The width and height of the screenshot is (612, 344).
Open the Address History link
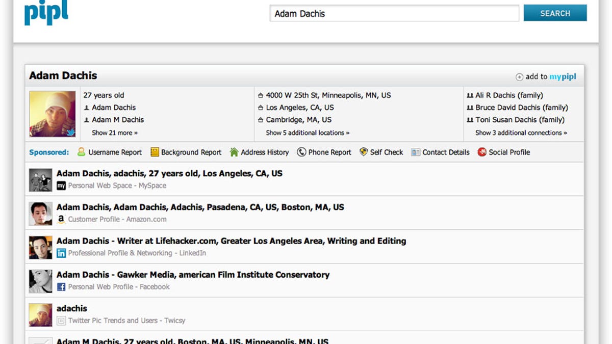(265, 152)
